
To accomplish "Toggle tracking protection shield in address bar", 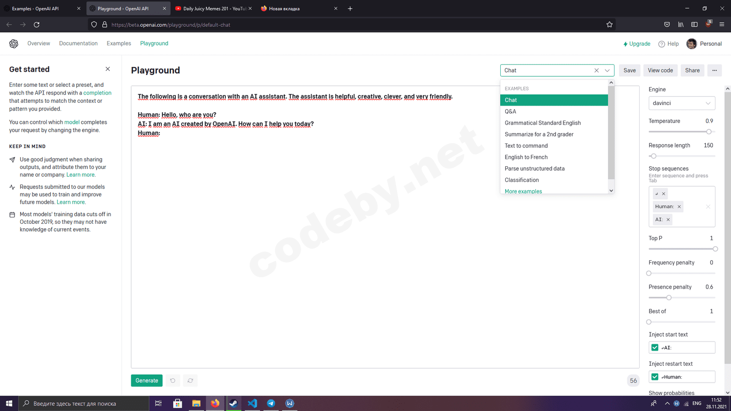I will pos(94,24).
